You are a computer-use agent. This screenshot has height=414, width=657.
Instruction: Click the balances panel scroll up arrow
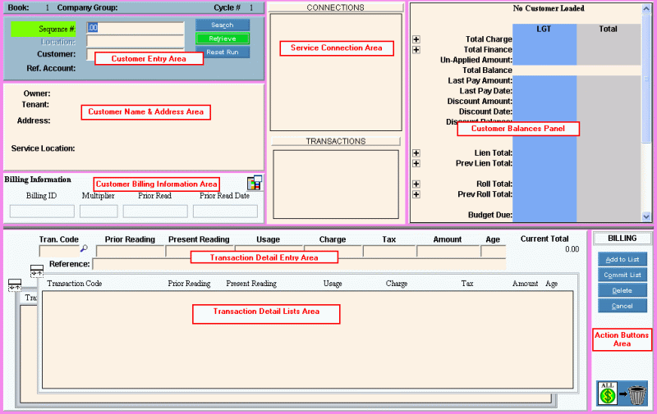click(x=646, y=8)
